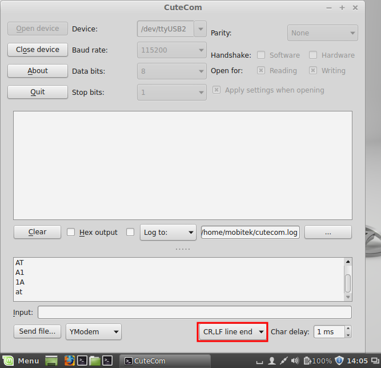Click the network connection tray icon
This screenshot has height=368, width=381.
coord(283,361)
